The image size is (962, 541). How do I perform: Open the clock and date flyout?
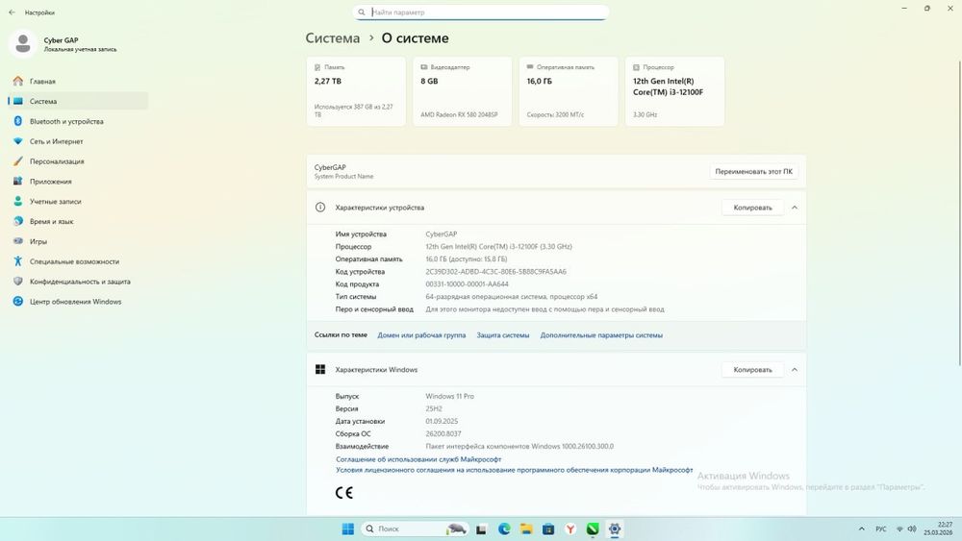coord(939,529)
